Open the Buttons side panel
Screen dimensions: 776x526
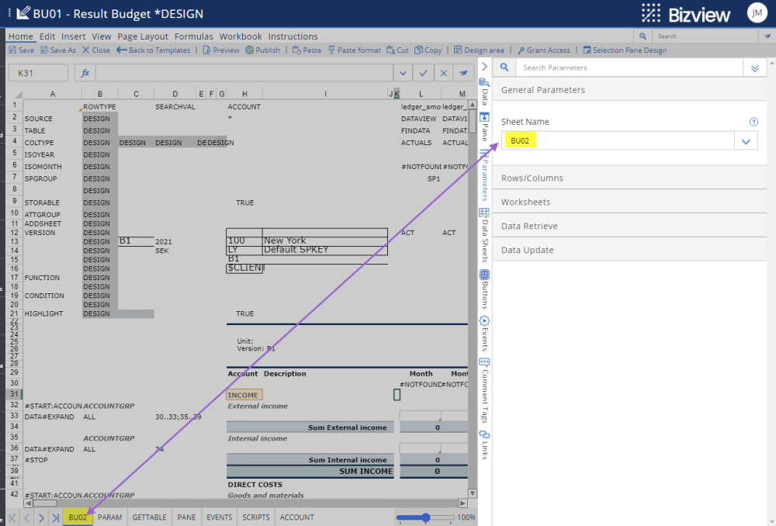tap(484, 289)
